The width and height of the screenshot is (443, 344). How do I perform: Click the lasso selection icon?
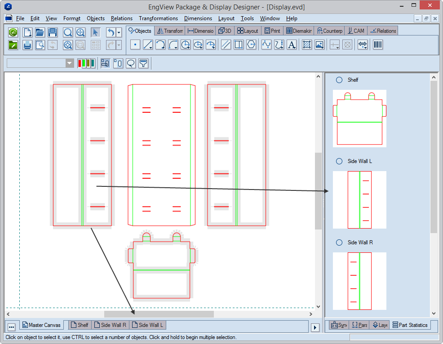131,63
